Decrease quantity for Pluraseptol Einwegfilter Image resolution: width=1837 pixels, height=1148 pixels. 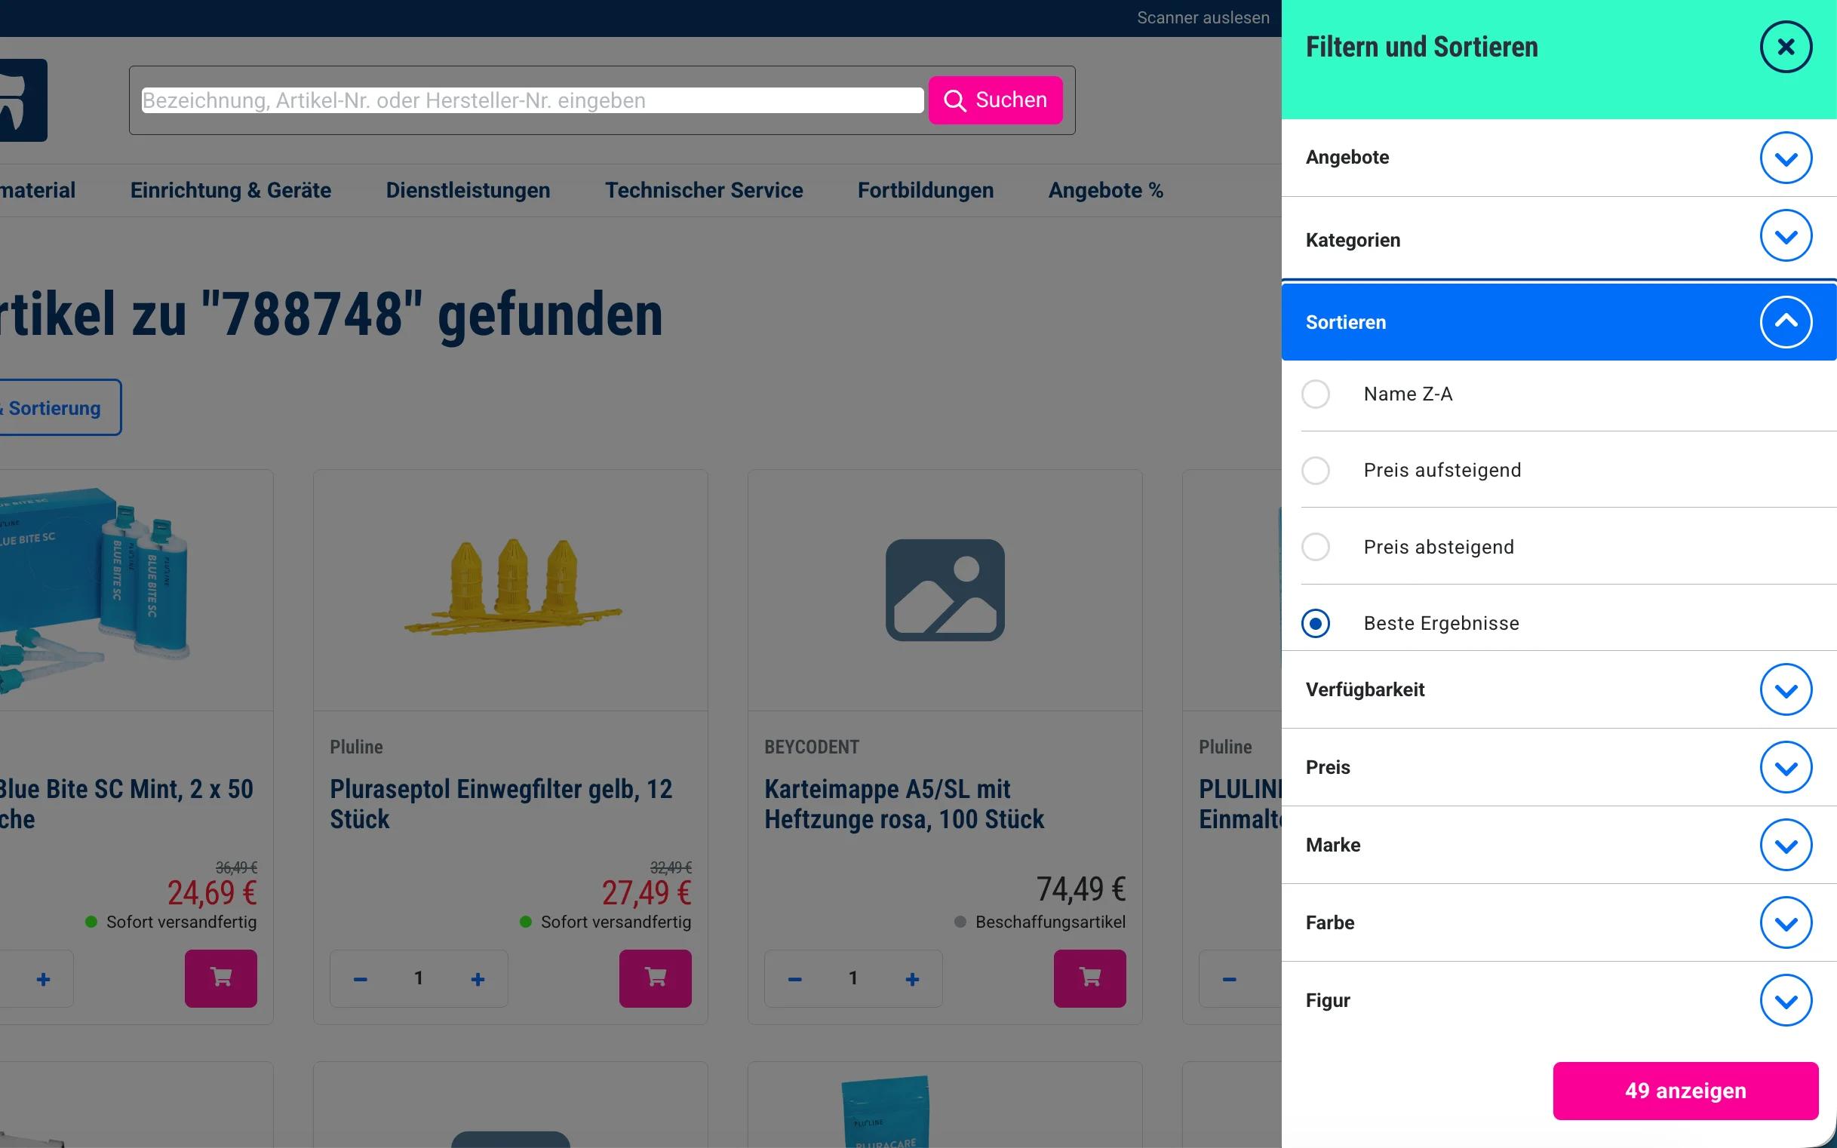coord(360,979)
